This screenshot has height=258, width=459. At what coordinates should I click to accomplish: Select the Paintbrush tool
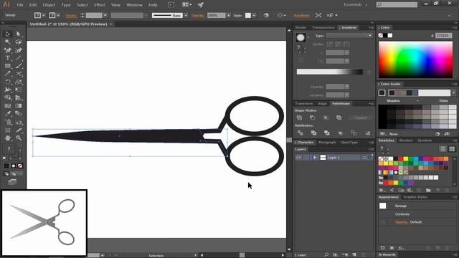(19, 66)
